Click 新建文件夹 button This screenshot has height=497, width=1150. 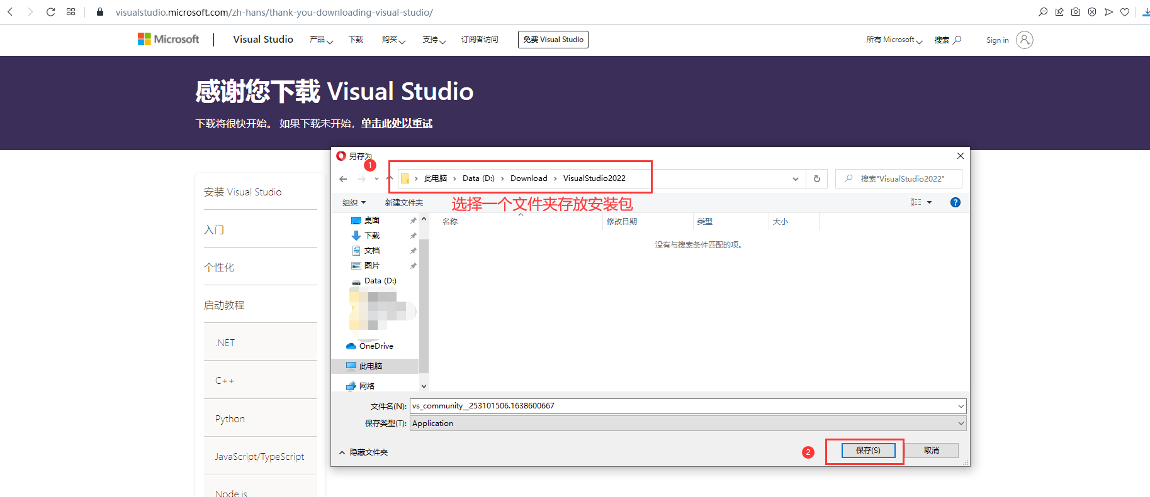(x=404, y=202)
